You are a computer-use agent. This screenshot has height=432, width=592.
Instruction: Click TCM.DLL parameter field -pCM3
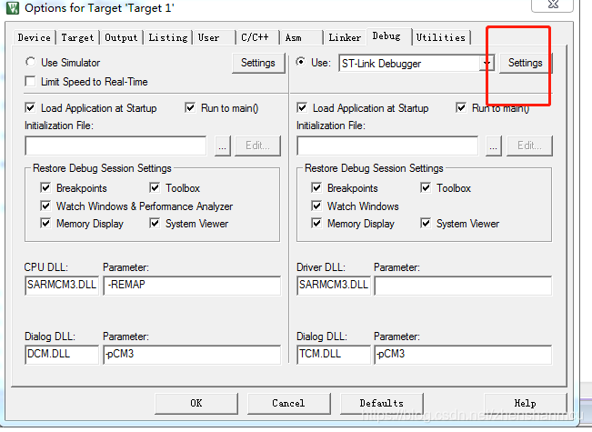tap(463, 355)
